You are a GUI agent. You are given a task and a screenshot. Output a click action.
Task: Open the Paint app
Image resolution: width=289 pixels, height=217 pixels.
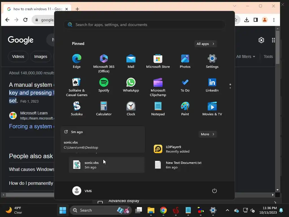coord(185,109)
